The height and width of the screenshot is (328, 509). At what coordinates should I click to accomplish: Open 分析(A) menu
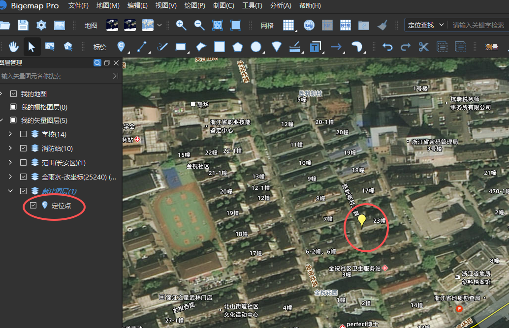(281, 6)
